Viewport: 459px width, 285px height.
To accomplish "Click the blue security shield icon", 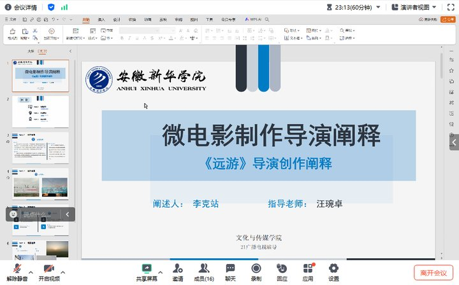I will point(51,7).
